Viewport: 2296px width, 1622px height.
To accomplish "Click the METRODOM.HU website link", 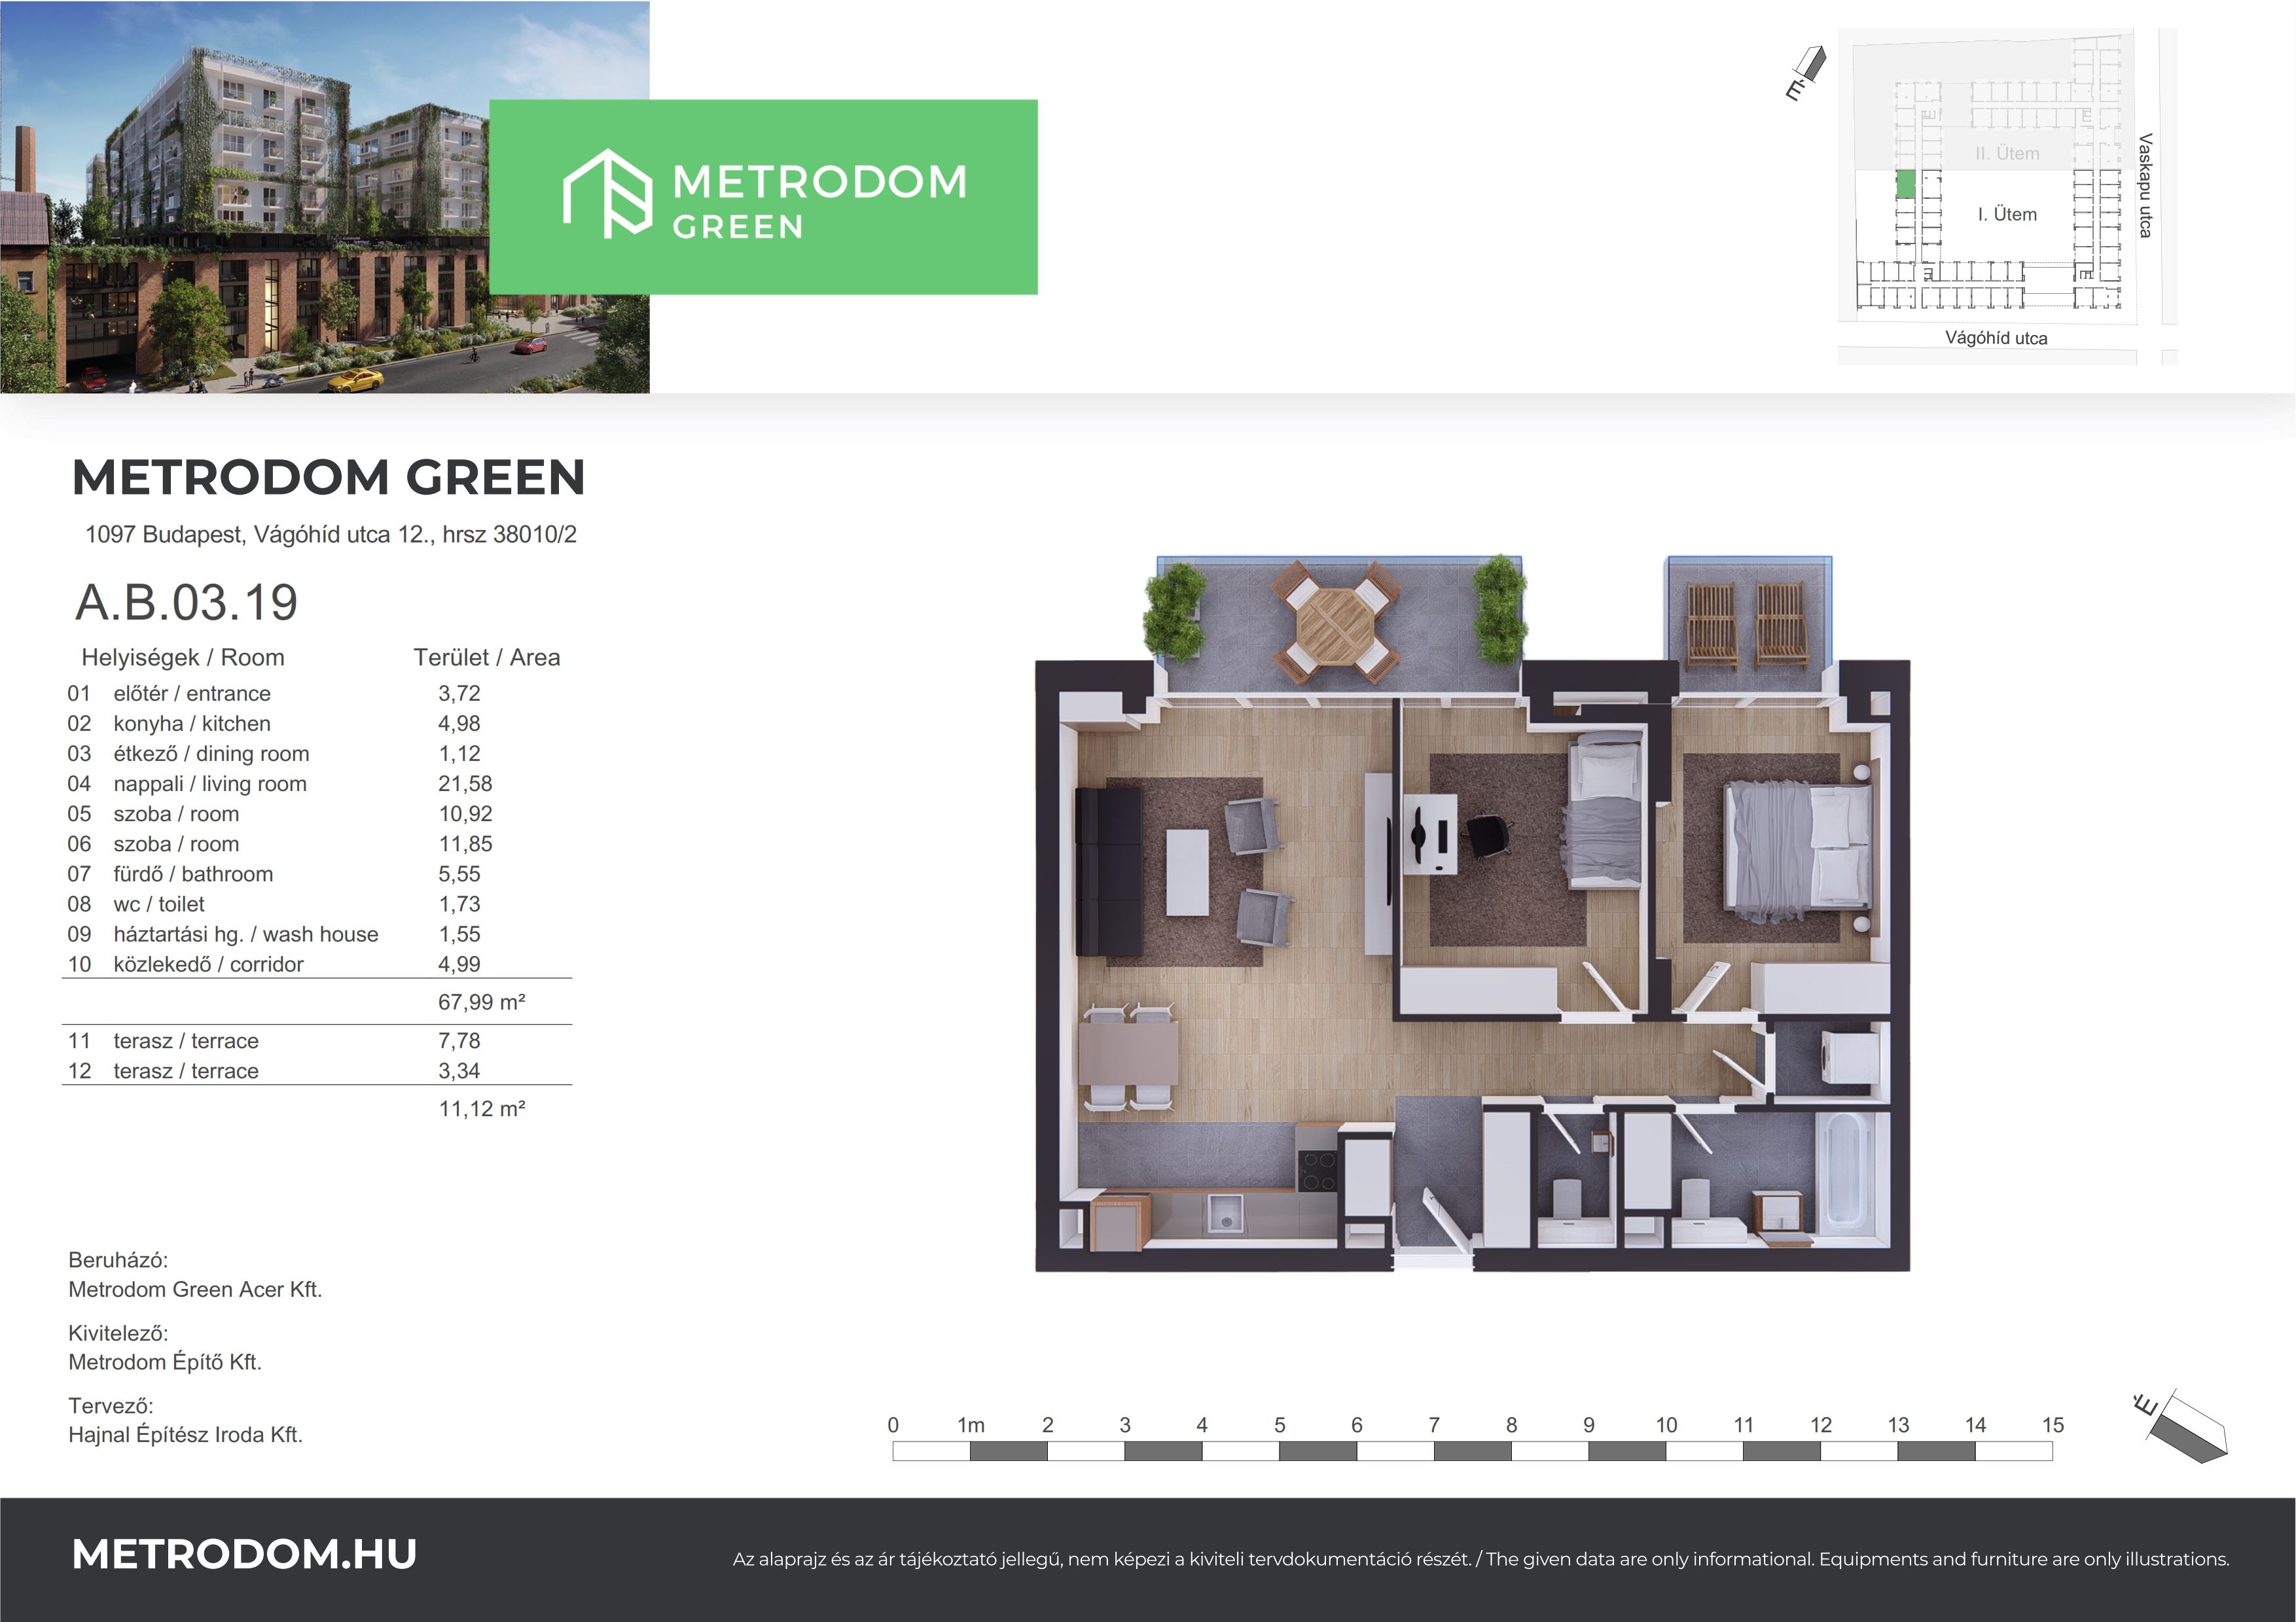I will pos(244,1554).
